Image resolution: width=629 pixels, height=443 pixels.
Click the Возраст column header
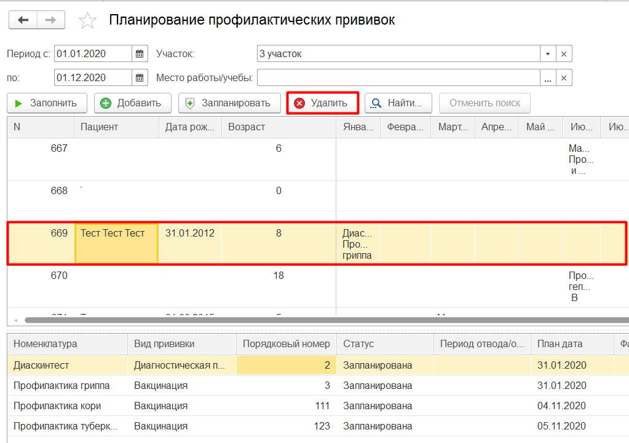pyautogui.click(x=278, y=127)
